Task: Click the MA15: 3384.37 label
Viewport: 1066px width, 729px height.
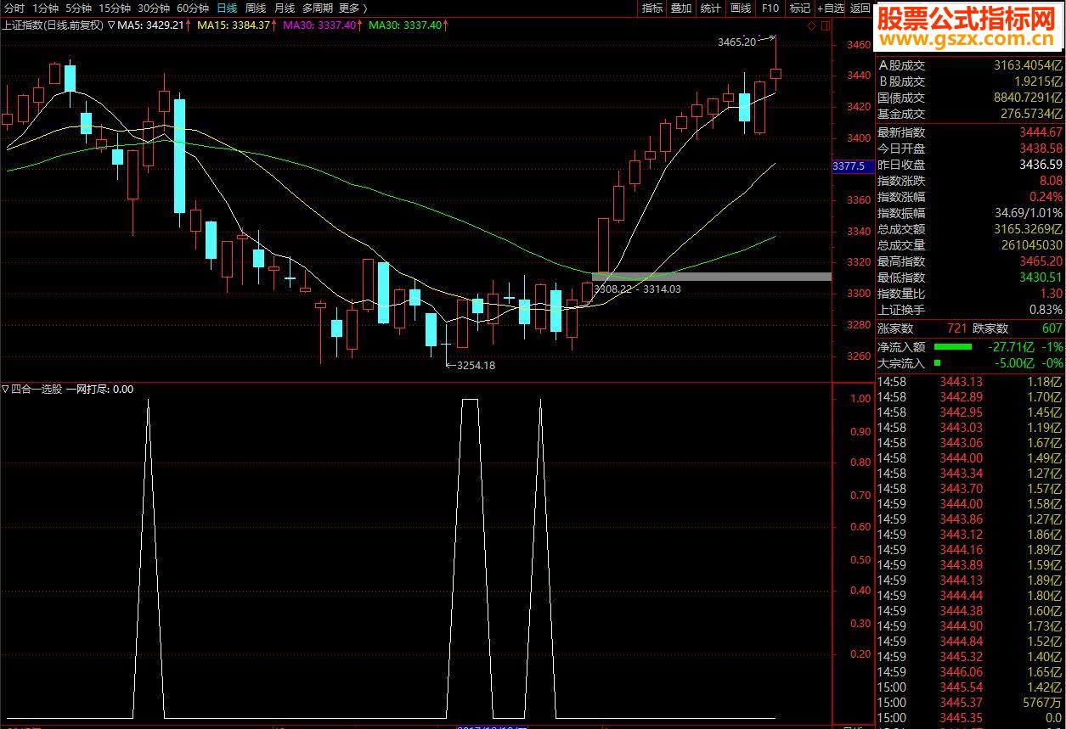Action: 234,25
